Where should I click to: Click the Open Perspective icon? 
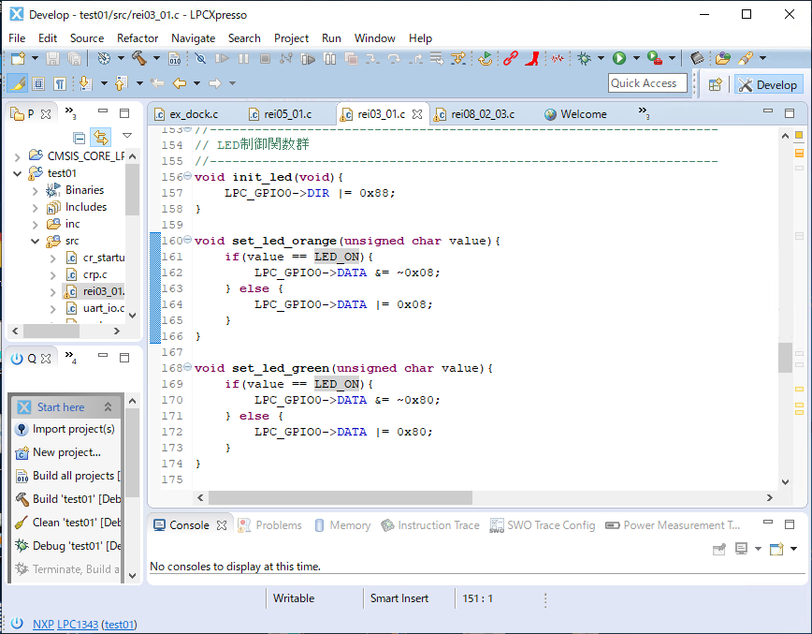point(715,84)
